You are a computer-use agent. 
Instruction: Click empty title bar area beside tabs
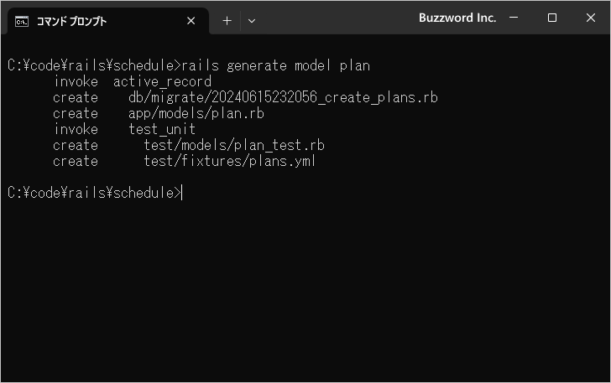335,18
